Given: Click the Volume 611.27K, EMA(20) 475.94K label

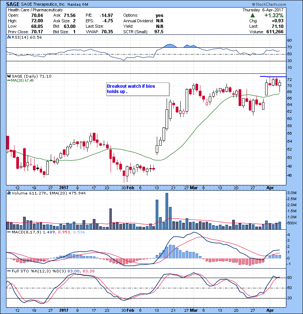Looking at the screenshot, I should coord(49,193).
